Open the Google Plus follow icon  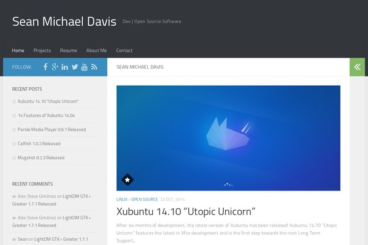tap(55, 67)
